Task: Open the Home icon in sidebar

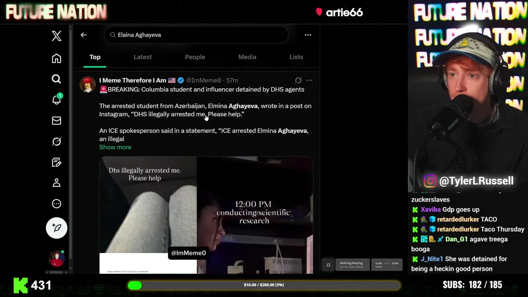Action: pos(57,58)
